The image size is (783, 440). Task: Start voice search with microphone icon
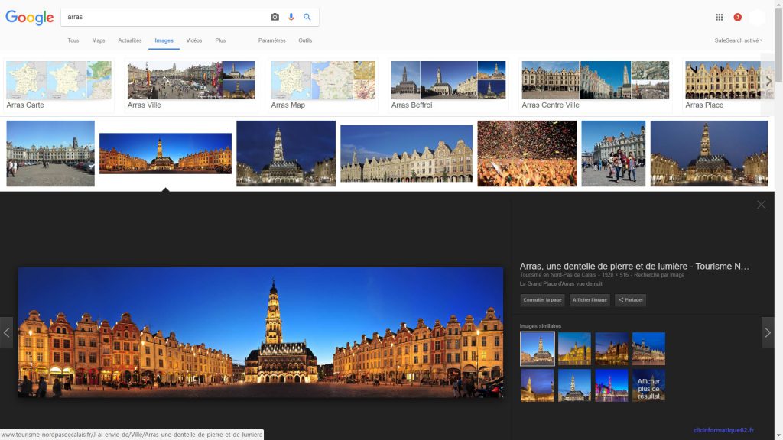tap(291, 17)
